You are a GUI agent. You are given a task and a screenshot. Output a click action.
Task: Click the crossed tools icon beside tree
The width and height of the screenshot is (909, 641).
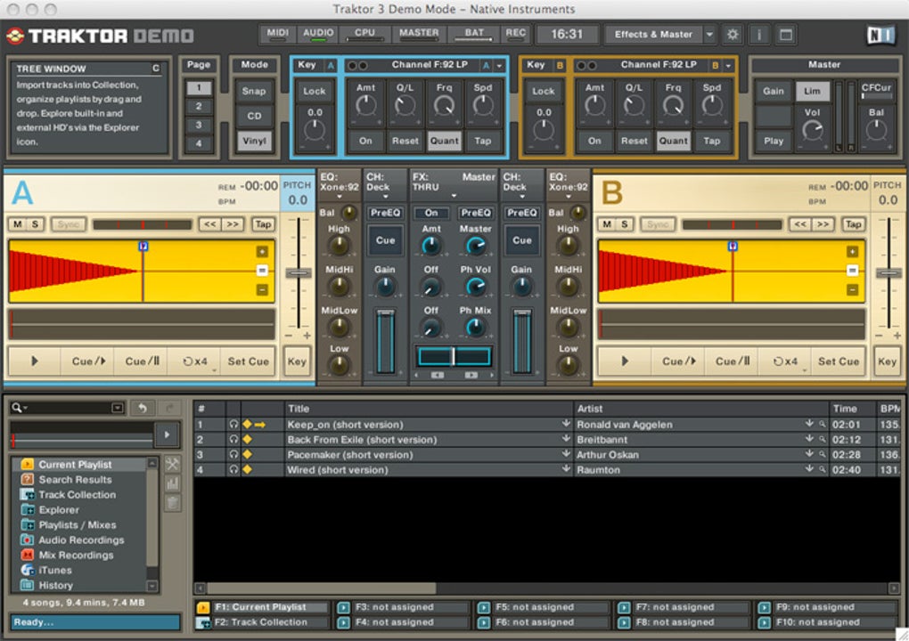pos(172,464)
